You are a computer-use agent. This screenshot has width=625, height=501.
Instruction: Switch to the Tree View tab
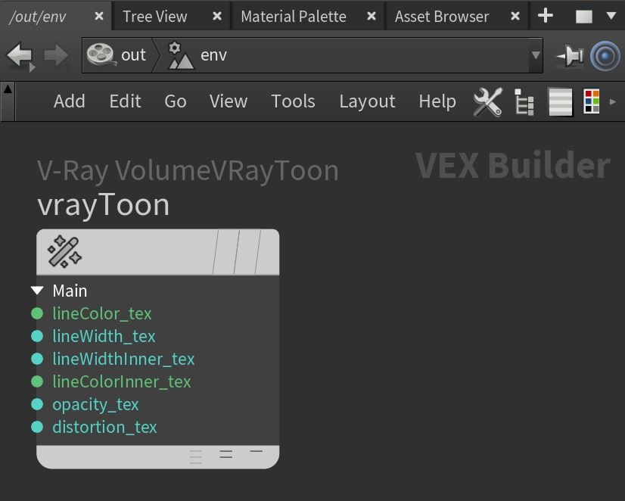(x=154, y=17)
